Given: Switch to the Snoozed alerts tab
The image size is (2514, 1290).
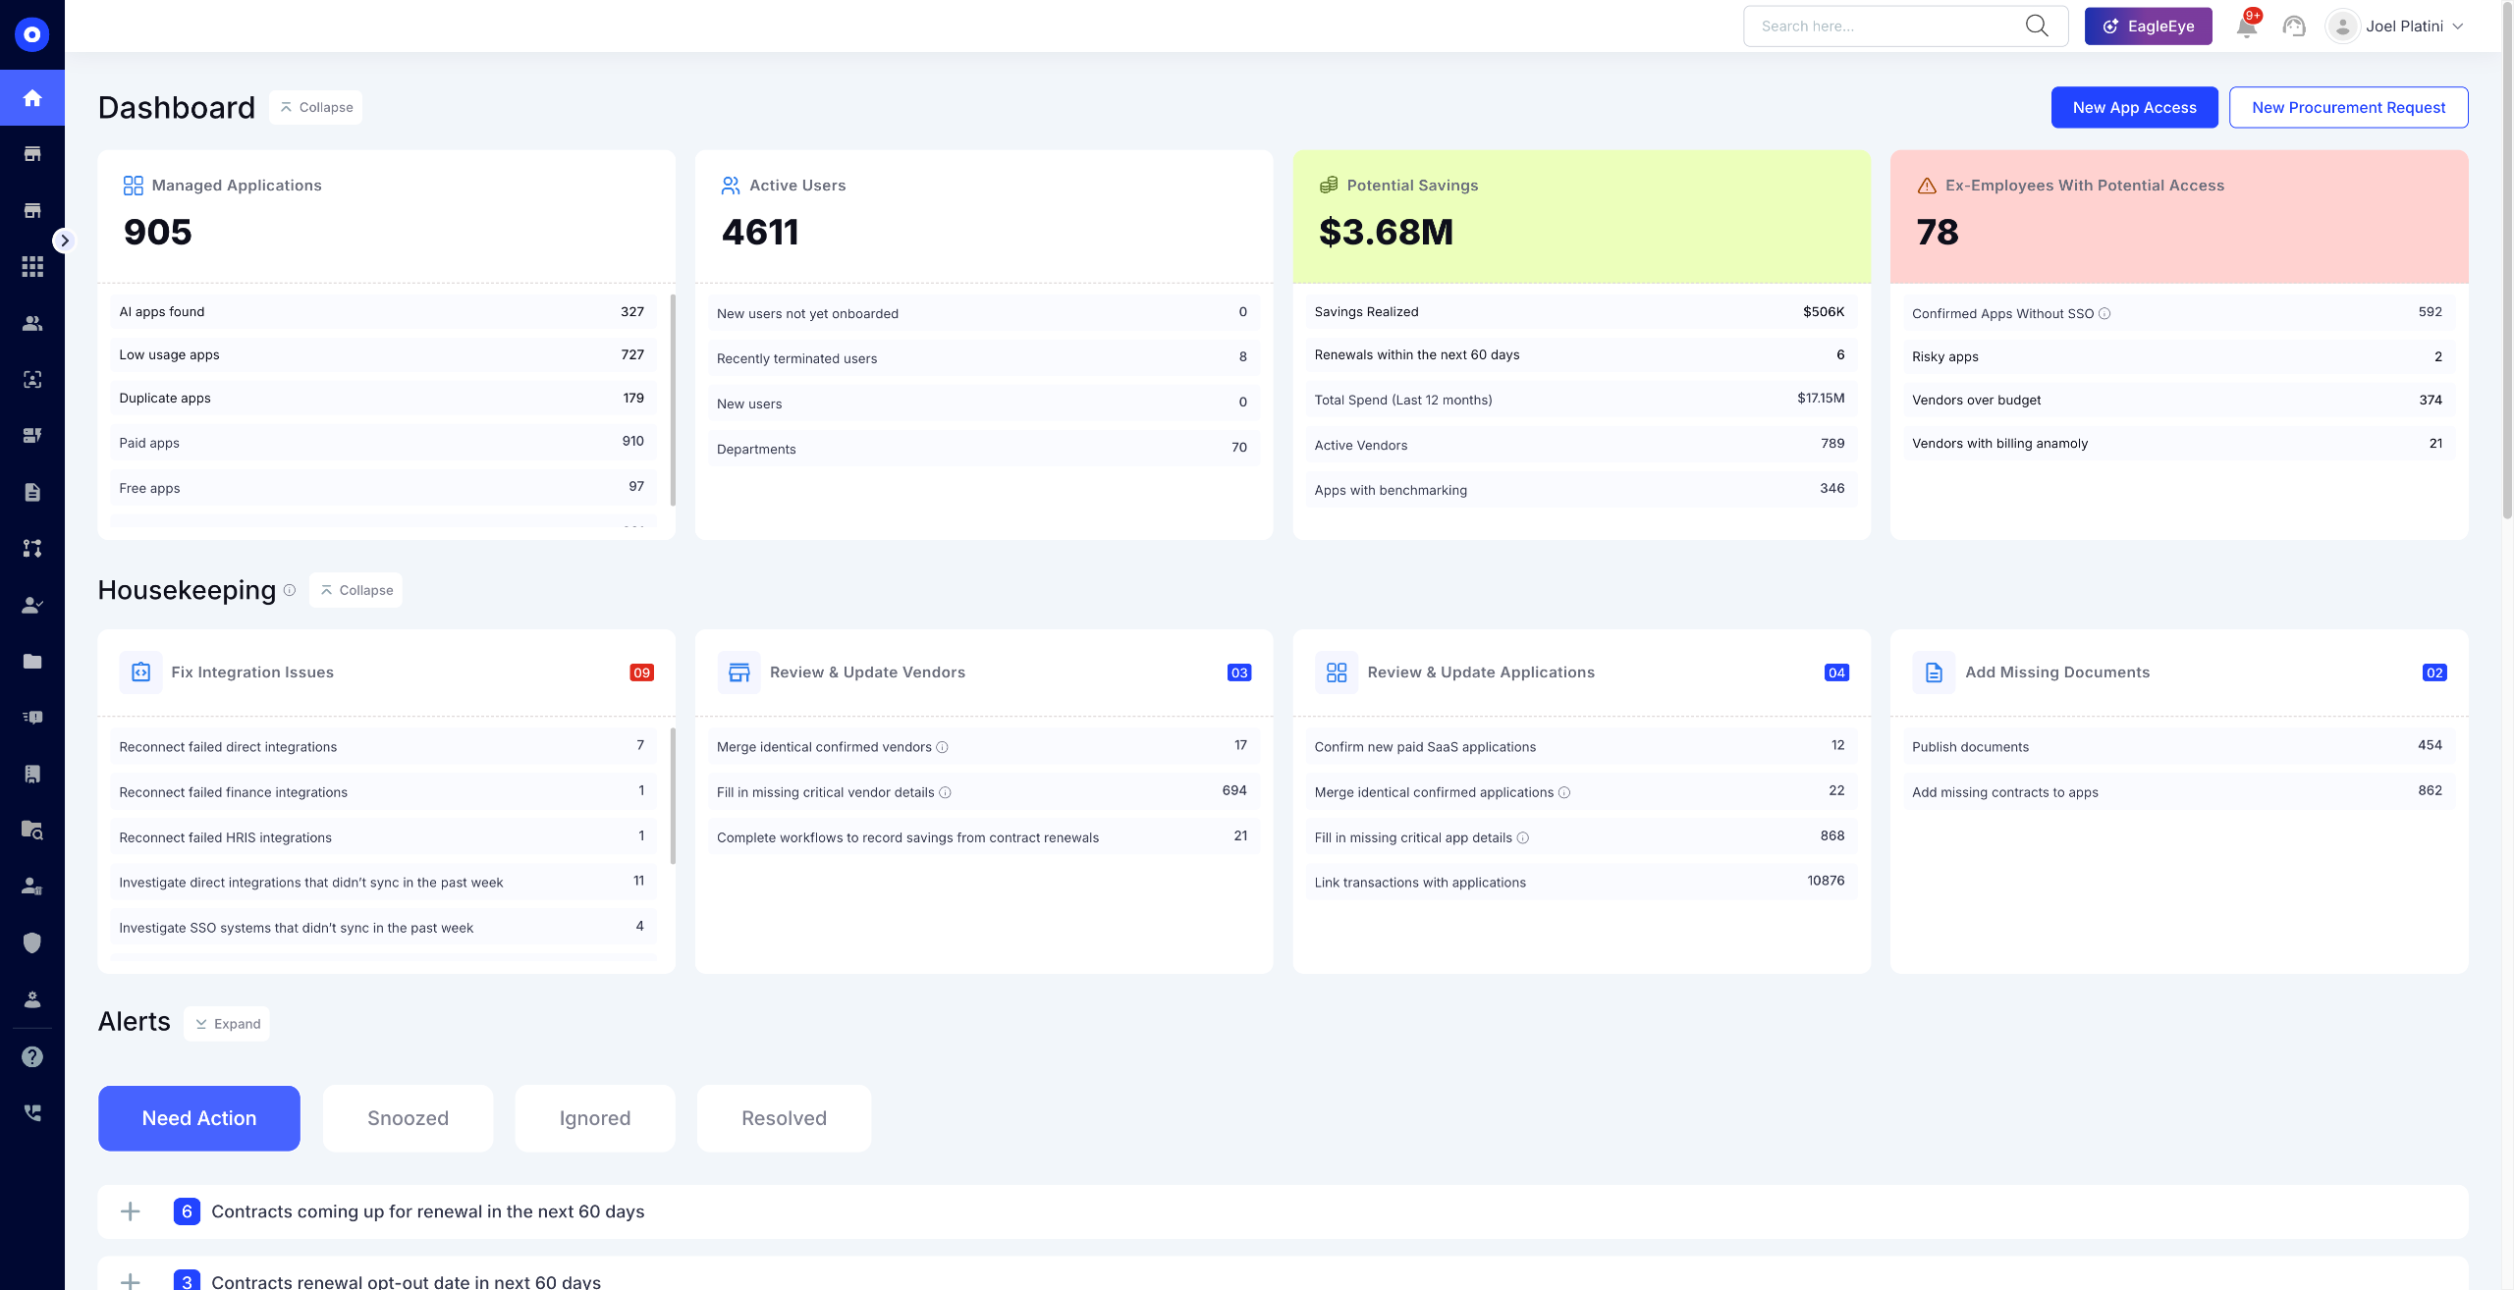Looking at the screenshot, I should click(408, 1118).
